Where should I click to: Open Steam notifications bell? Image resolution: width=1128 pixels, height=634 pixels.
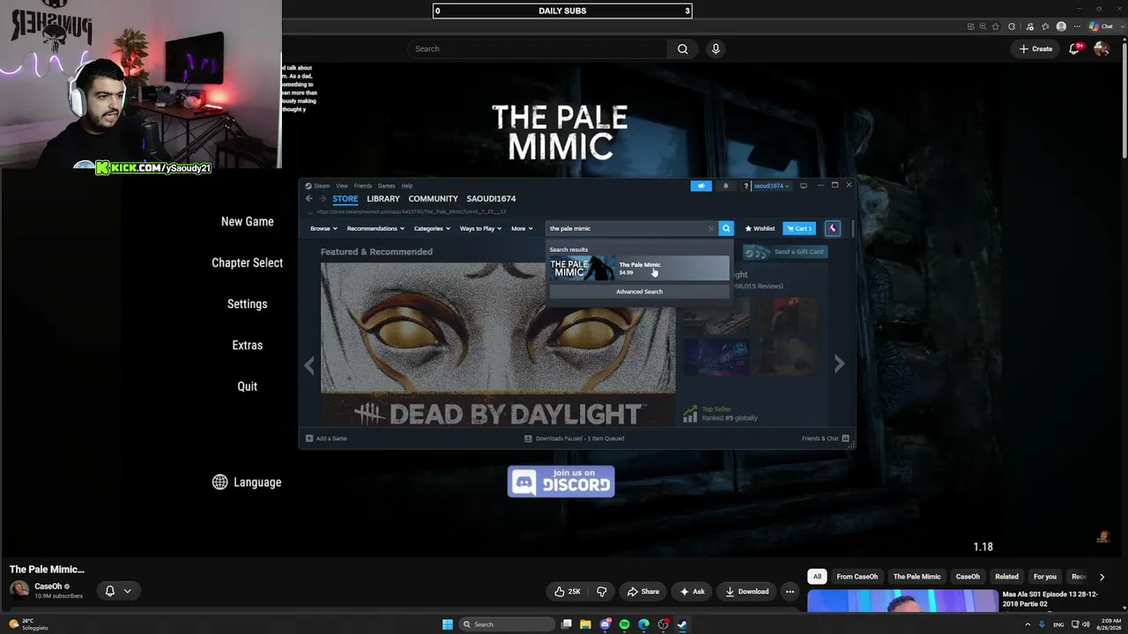726,186
